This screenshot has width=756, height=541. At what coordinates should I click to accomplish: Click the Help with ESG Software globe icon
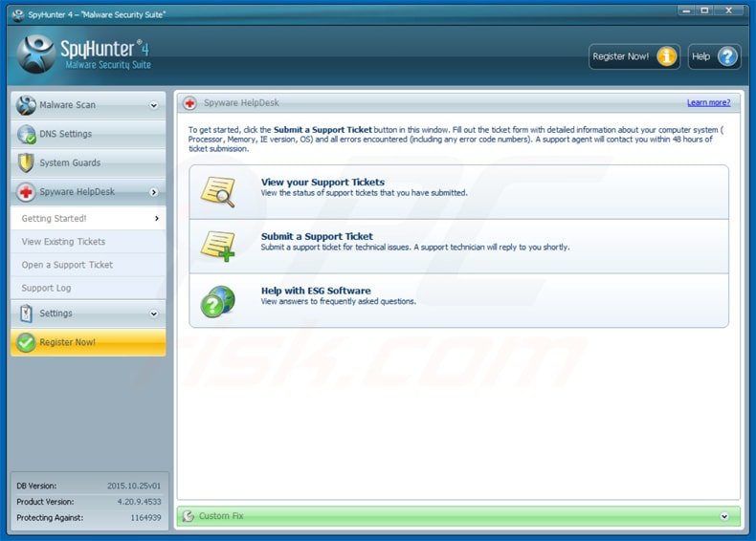click(x=218, y=301)
